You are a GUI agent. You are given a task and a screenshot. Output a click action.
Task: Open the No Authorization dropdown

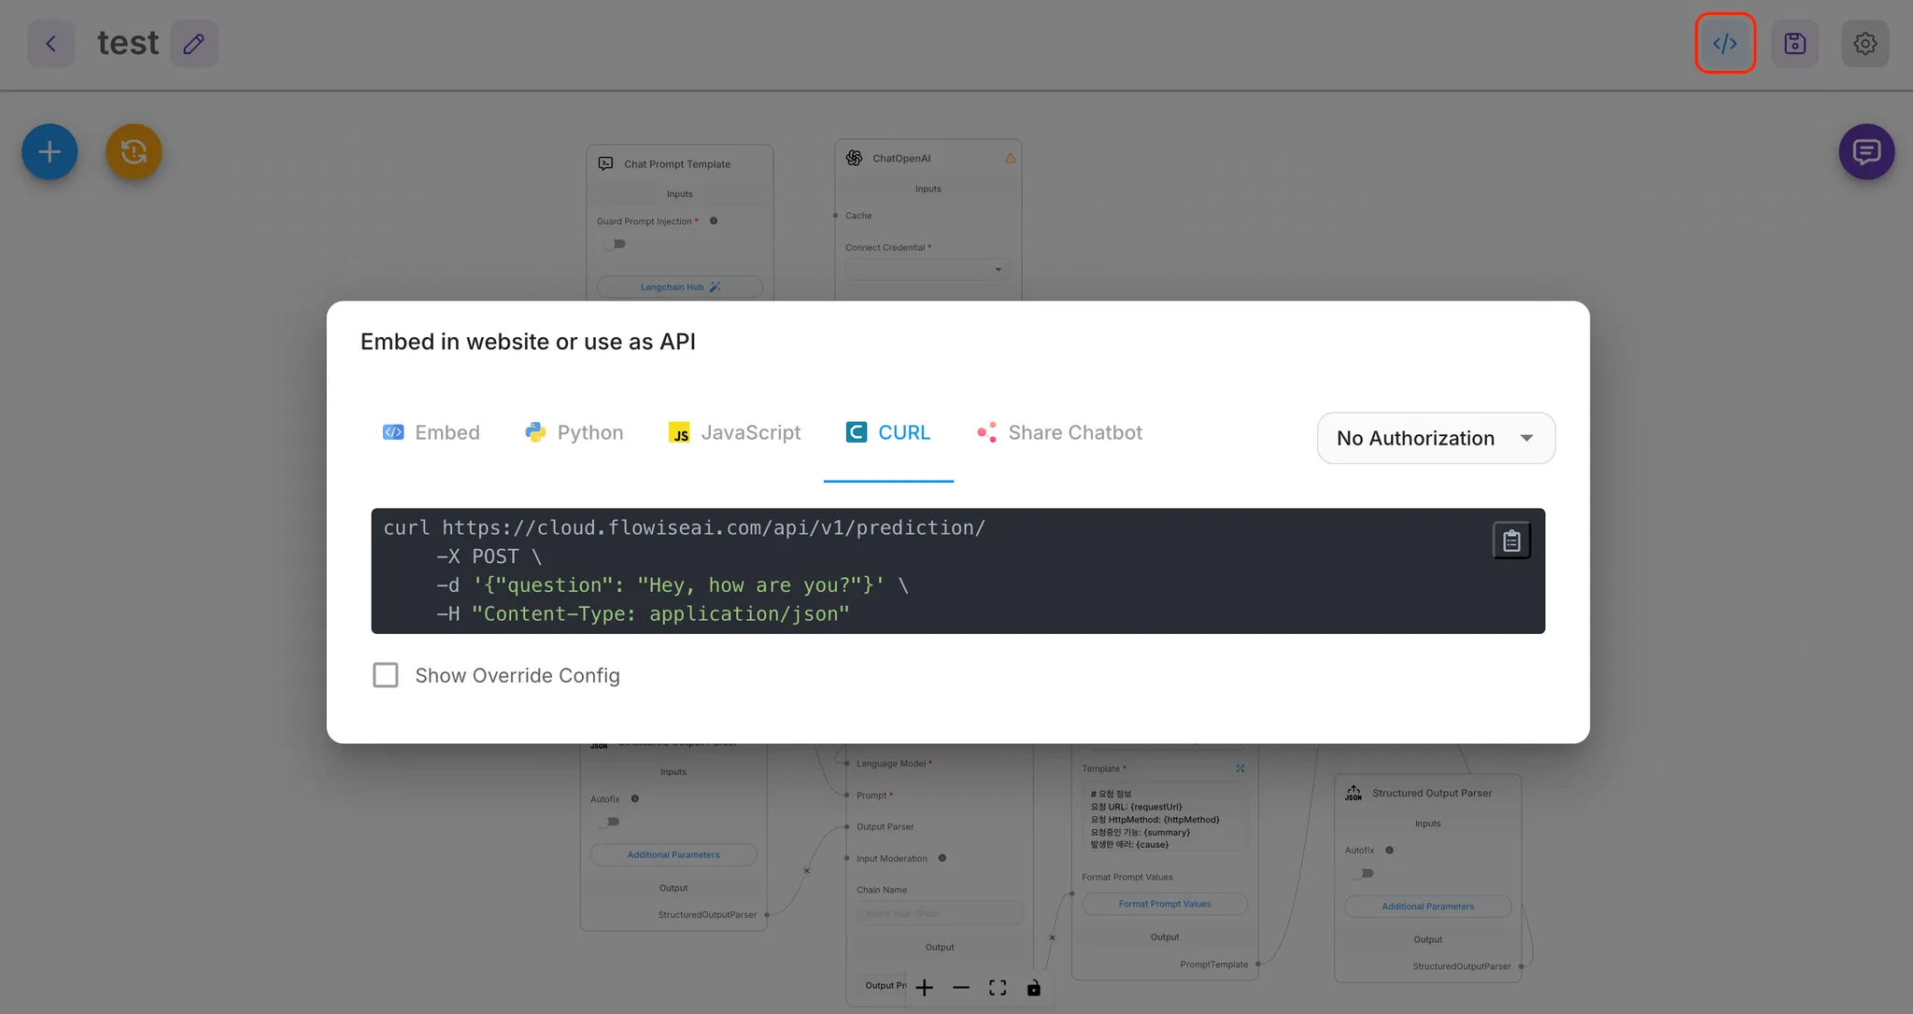[1435, 438]
